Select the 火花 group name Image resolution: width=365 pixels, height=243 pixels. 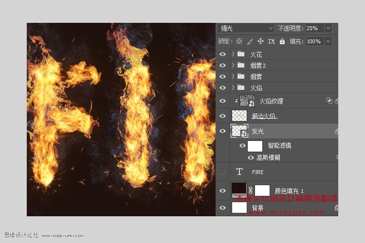[256, 54]
